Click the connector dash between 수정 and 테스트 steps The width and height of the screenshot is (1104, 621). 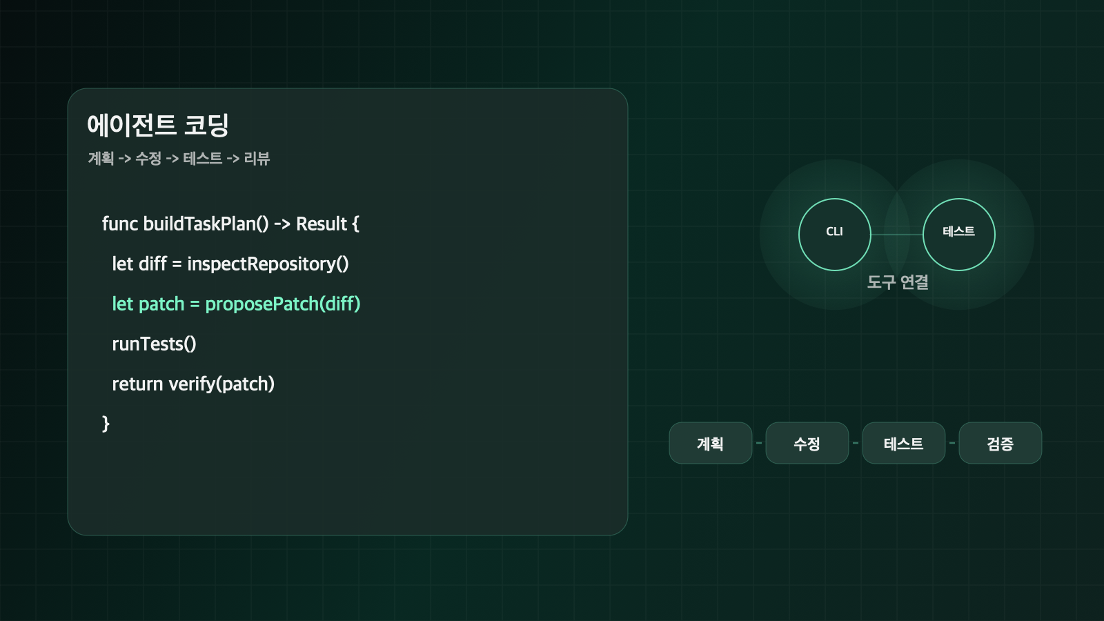tap(856, 443)
